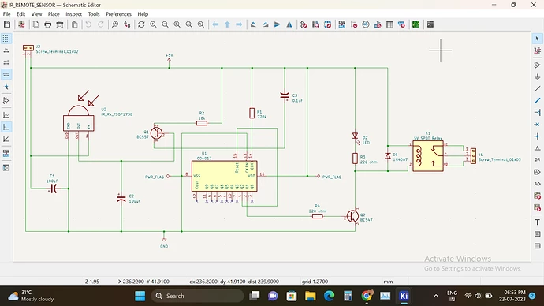Select the Text tool

click(x=538, y=222)
